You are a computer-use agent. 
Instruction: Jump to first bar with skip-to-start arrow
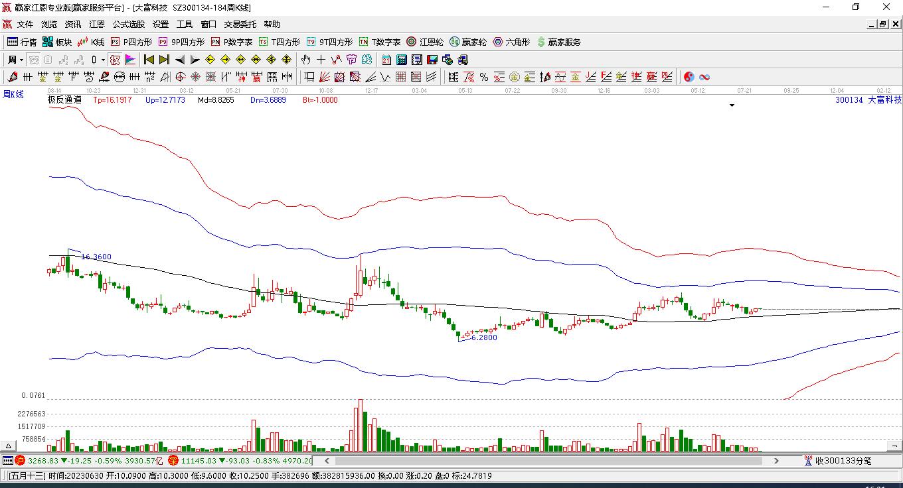click(149, 60)
